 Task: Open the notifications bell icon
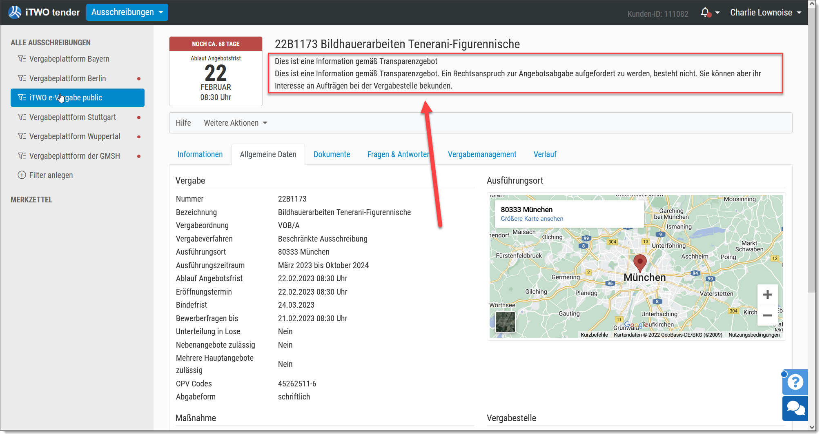(x=705, y=13)
